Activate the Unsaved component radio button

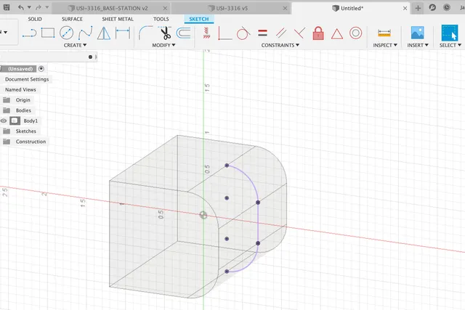41,69
